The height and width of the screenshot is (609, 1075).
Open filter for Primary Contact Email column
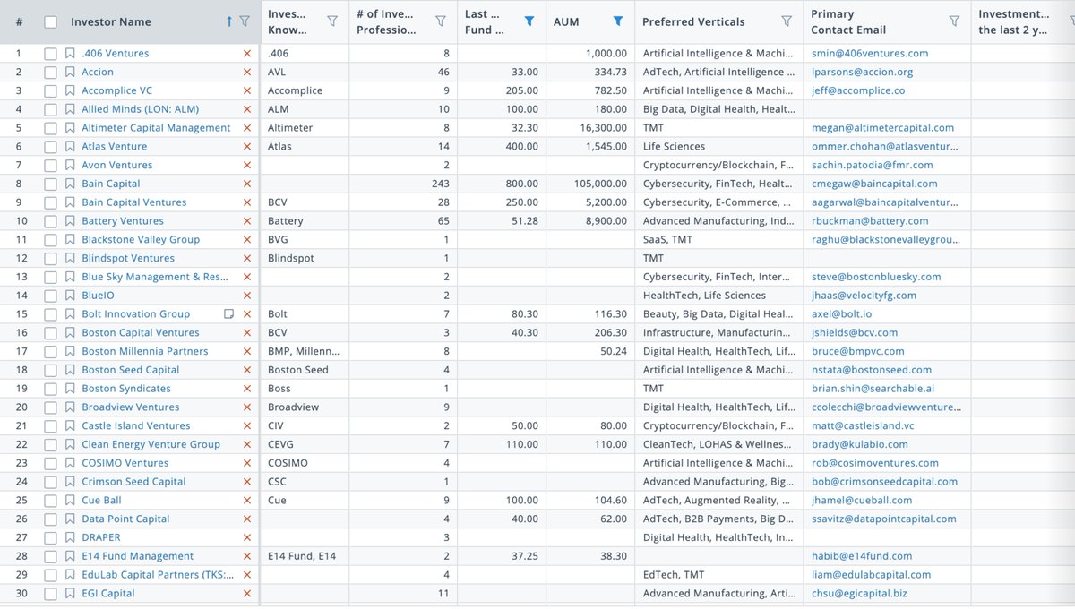coord(954,21)
